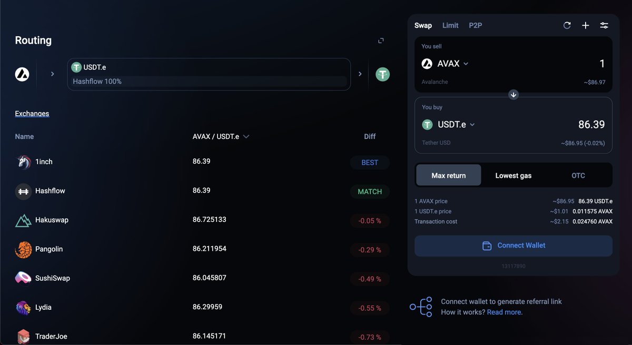Click the -0.29 % diff for Pangolin
The height and width of the screenshot is (345, 632).
click(370, 250)
